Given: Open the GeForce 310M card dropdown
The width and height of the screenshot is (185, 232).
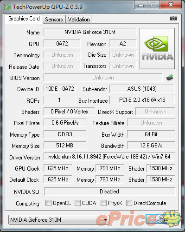Looking at the screenshot, I should (59, 220).
